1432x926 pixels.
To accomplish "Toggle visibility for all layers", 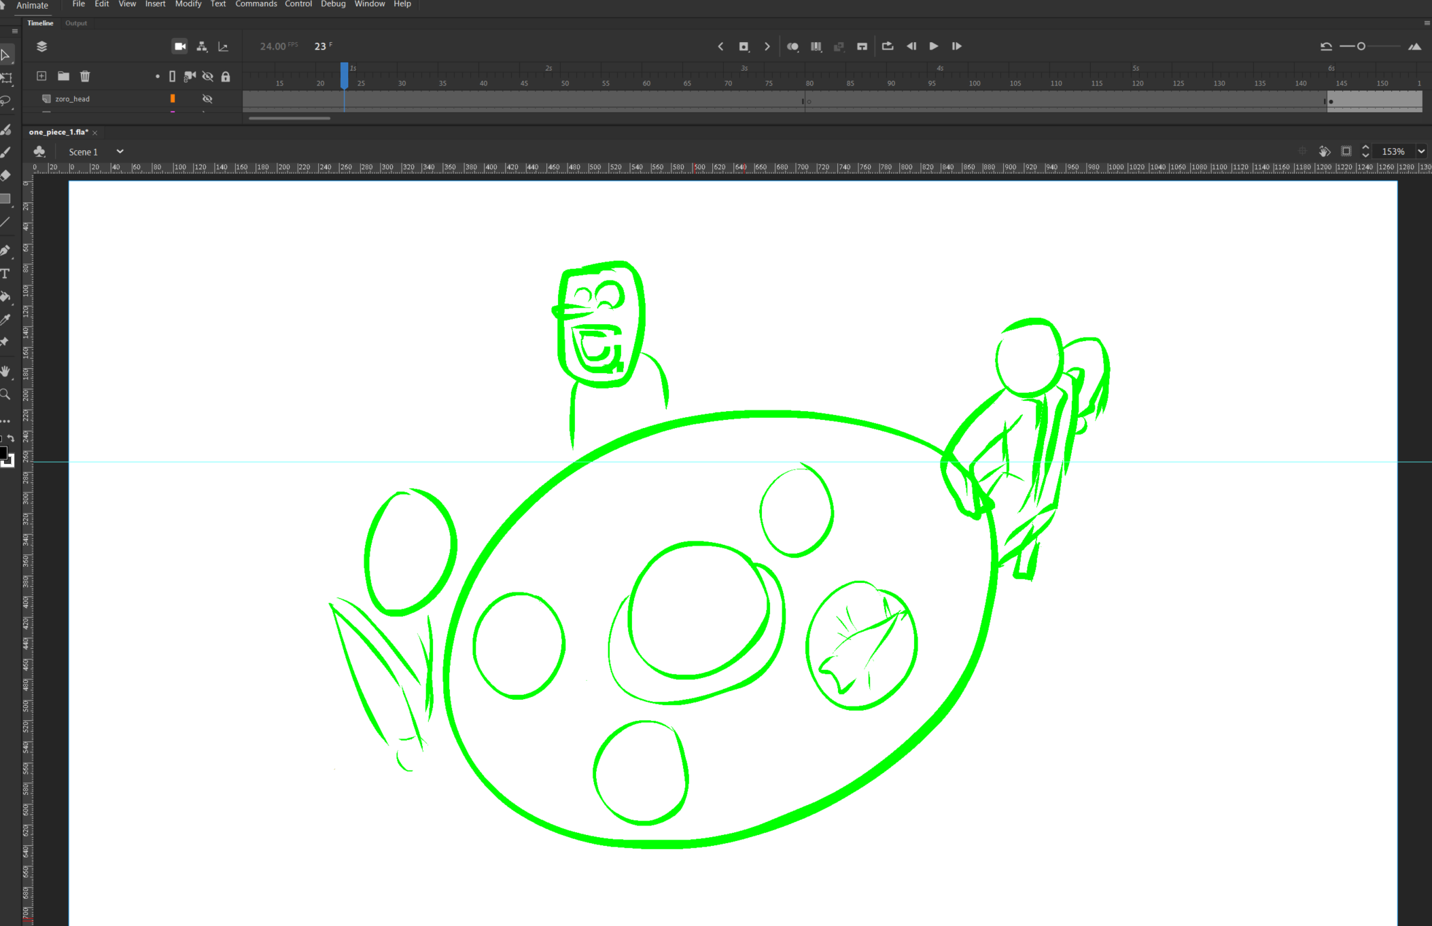I will (207, 76).
